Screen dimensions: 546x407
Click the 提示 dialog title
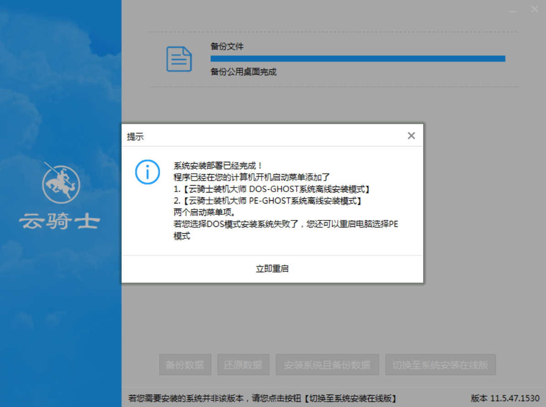[x=135, y=137]
